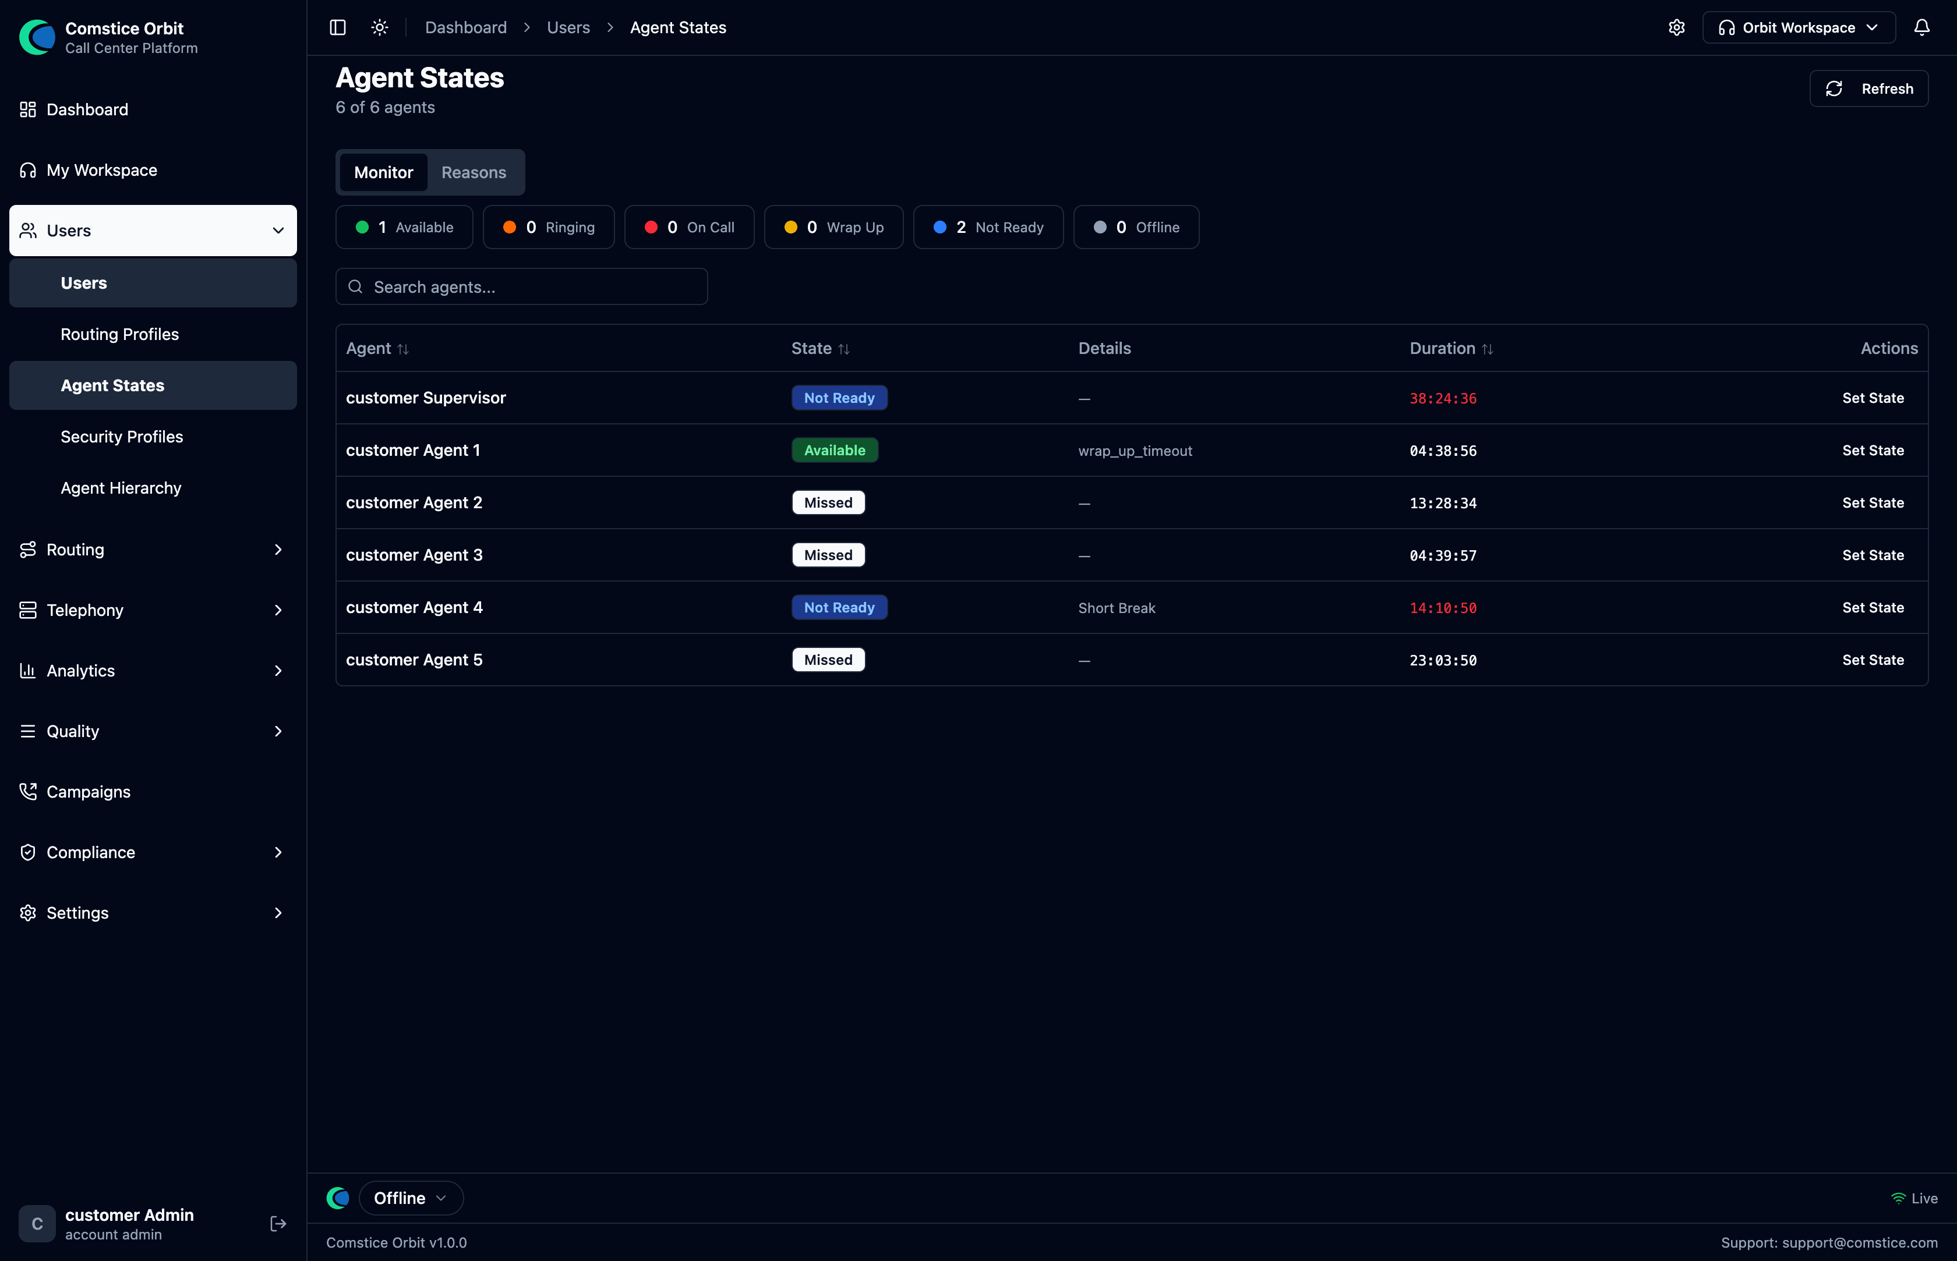The image size is (1957, 1261).
Task: Click the Comstice Orbit logo icon
Action: pyautogui.click(x=37, y=37)
